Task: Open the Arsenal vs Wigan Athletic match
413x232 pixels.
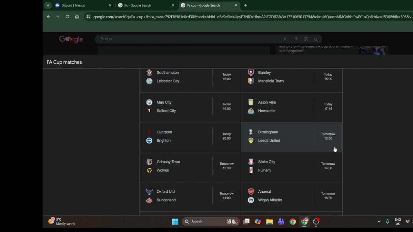Action: point(292,196)
